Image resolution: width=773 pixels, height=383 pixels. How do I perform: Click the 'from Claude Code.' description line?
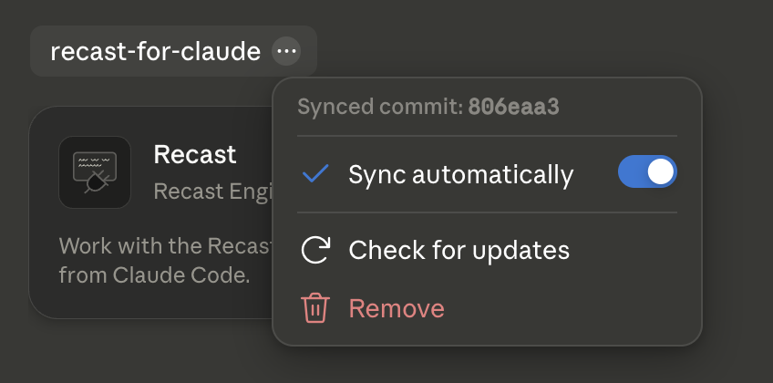154,275
